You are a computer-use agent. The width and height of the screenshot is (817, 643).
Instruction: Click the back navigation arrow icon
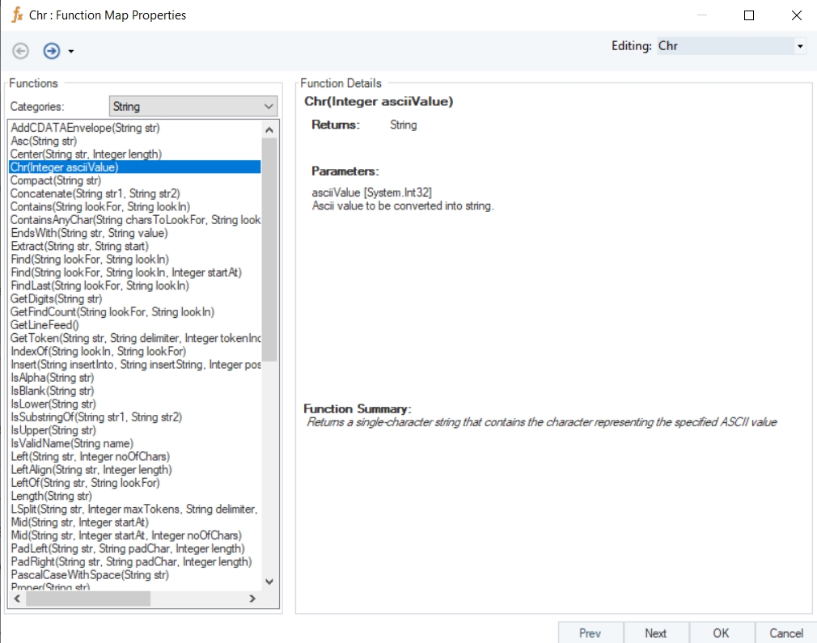pos(21,51)
